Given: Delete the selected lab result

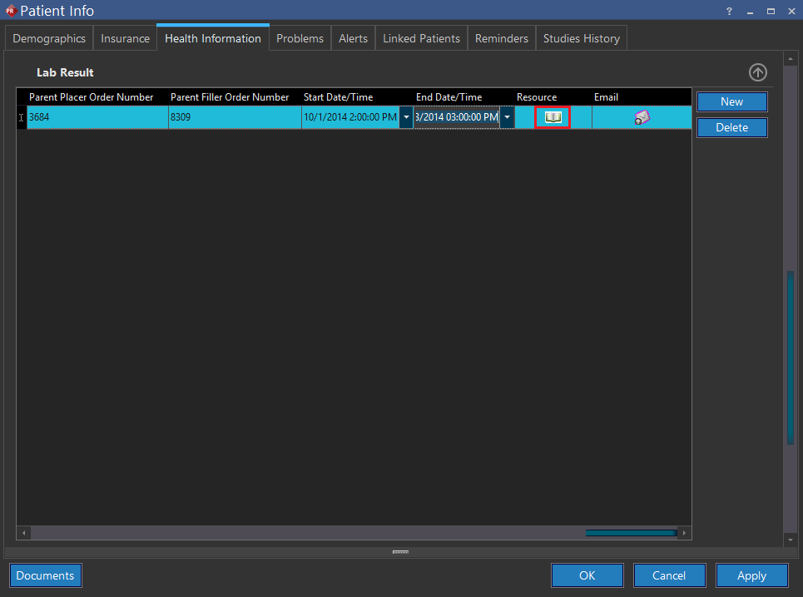Looking at the screenshot, I should coord(731,127).
